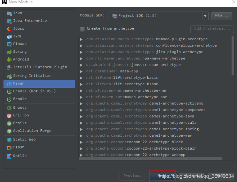Select cocoon-22-archetype-block row
This screenshot has height=182, width=237.
(134, 142)
